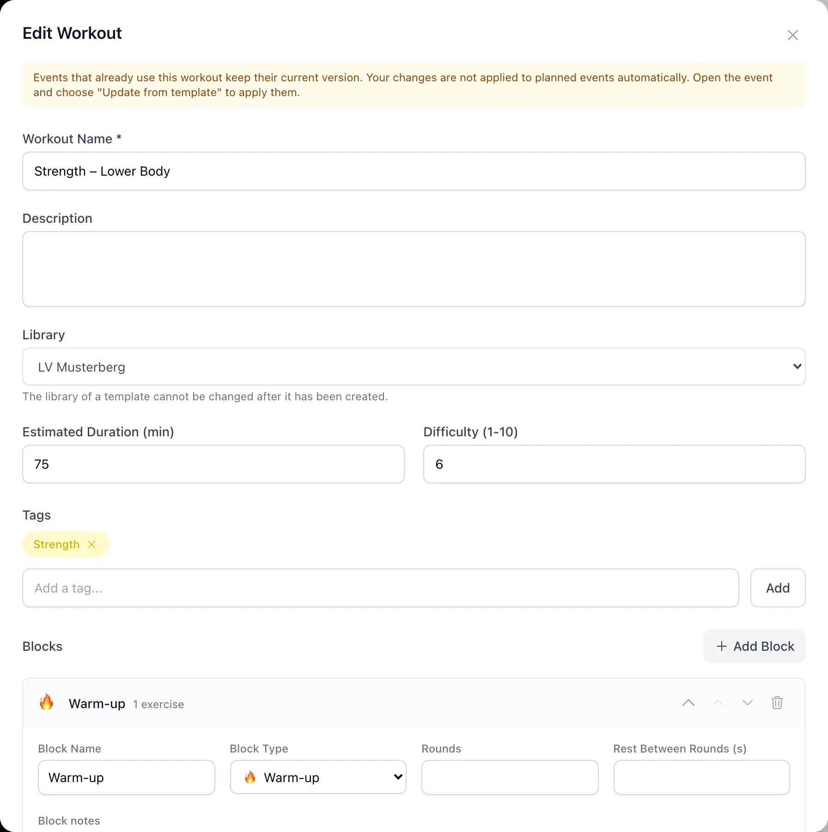Select the Difficulty field
The height and width of the screenshot is (832, 828).
614,464
